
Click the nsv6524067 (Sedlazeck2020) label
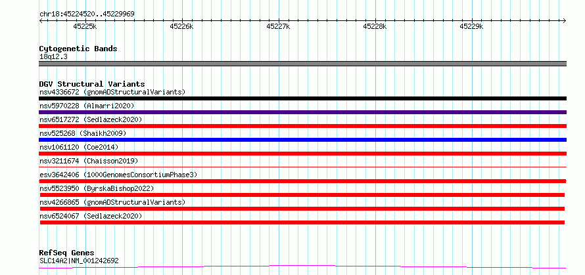tap(91, 216)
